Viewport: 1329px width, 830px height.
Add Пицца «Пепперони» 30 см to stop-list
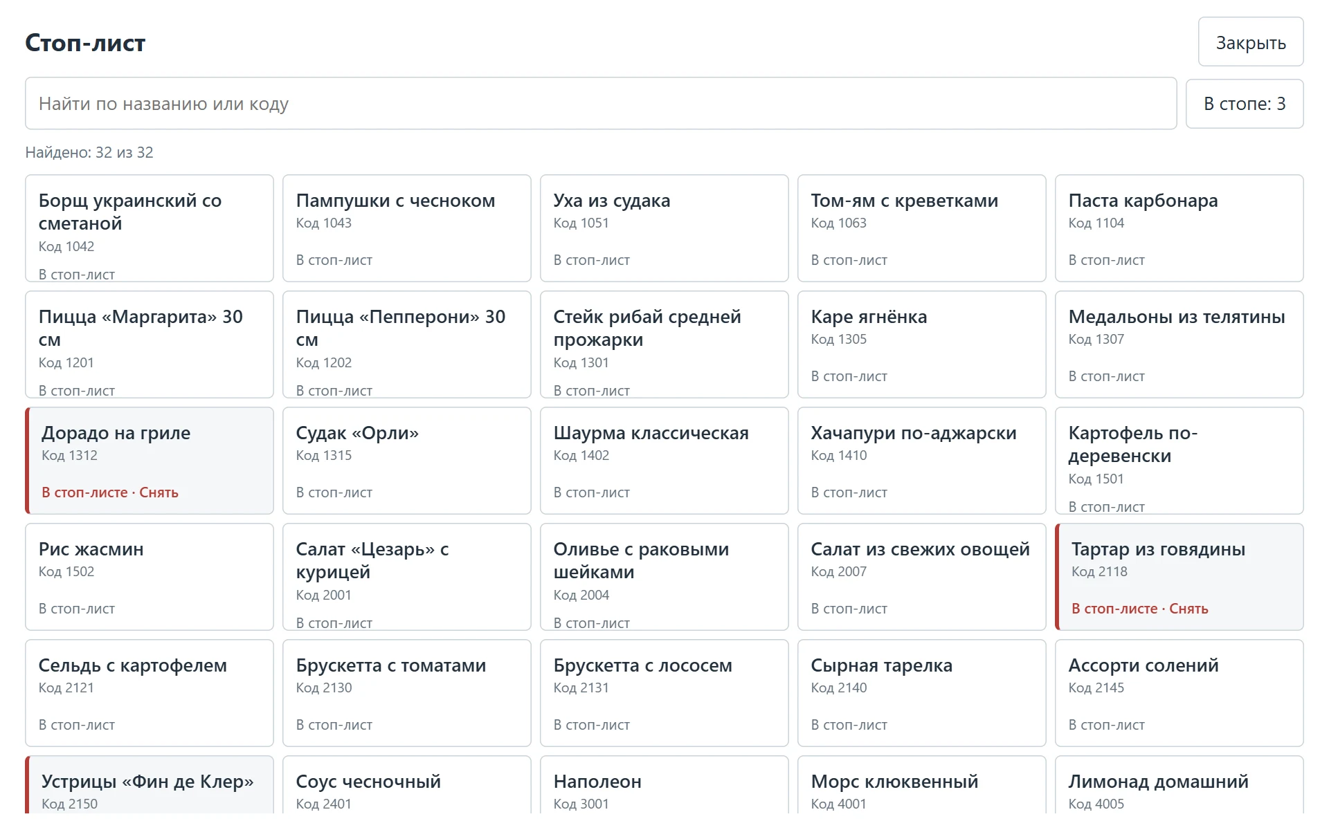click(407, 344)
